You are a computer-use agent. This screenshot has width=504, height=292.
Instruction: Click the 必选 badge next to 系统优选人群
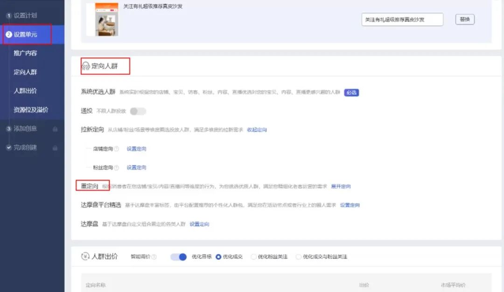point(351,93)
